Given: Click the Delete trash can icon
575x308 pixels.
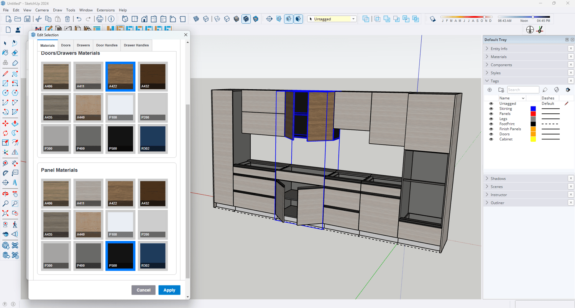Looking at the screenshot, I should (x=67, y=19).
